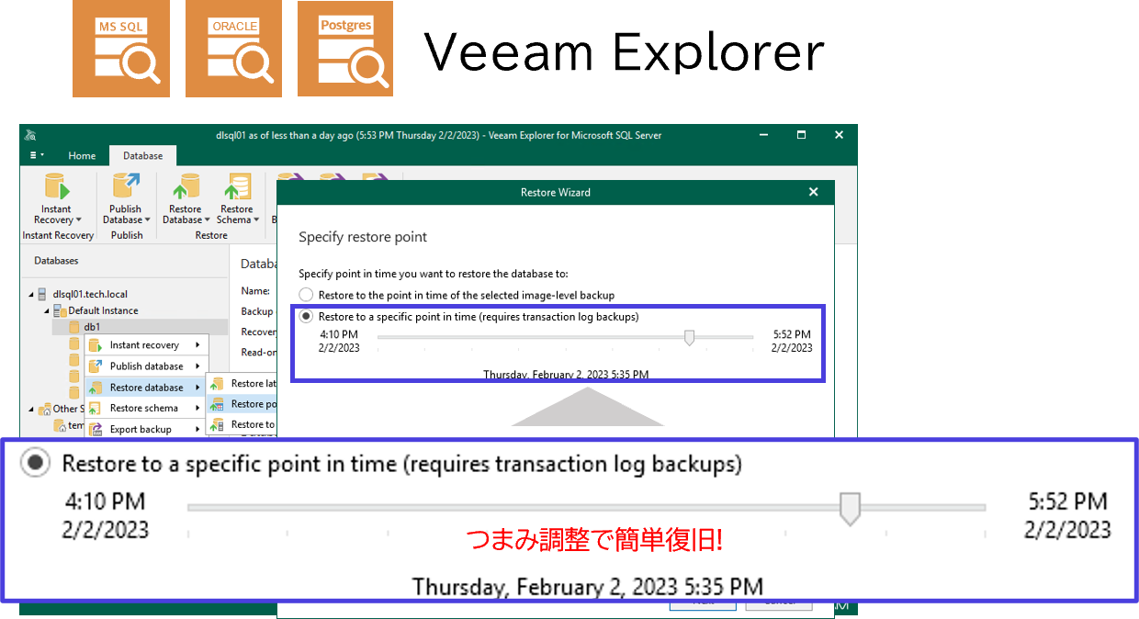Switch to the Home tab
1139x619 pixels.
(x=82, y=156)
